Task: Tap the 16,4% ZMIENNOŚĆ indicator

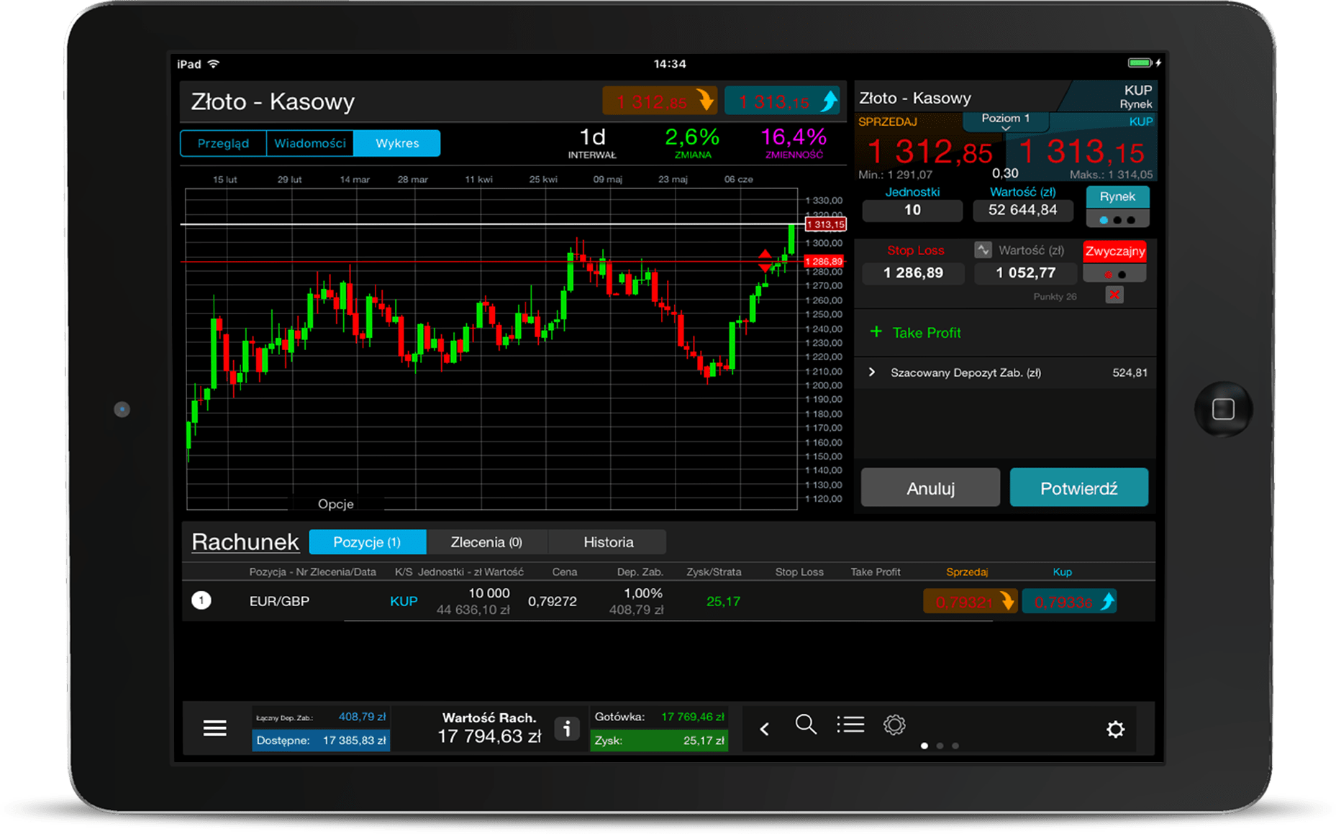Action: coord(794,142)
